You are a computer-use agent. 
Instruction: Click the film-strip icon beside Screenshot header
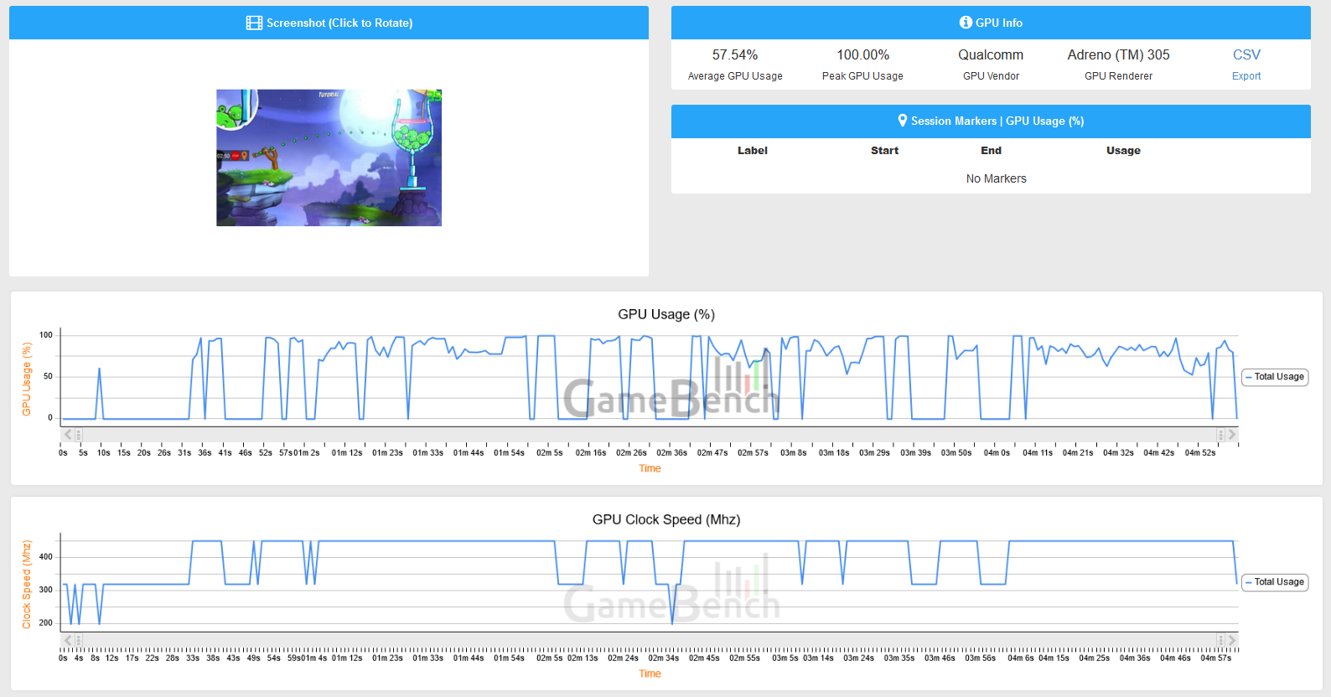254,23
